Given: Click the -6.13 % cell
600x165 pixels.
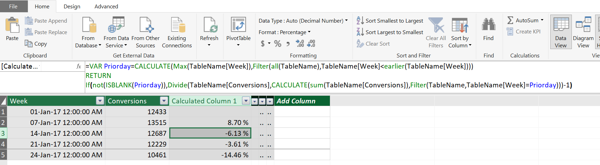Looking at the screenshot, I should 210,133.
